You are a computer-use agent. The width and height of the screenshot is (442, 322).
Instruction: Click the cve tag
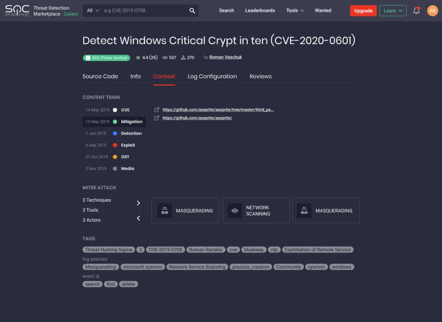233,250
